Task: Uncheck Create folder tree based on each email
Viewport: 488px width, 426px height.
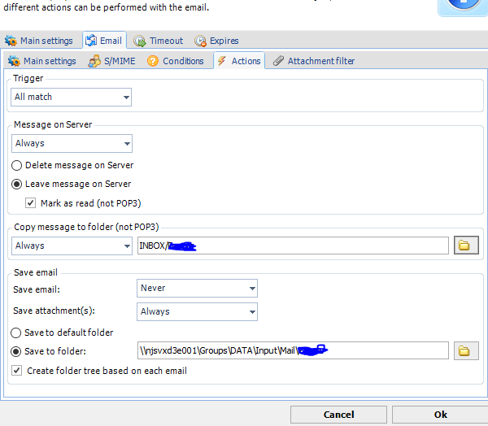Action: pyautogui.click(x=18, y=371)
